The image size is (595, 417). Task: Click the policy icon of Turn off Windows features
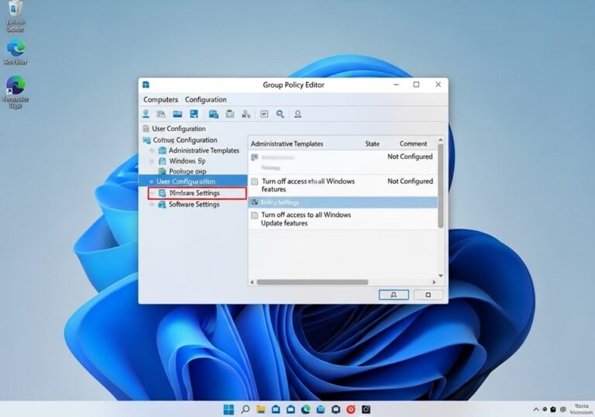tap(255, 181)
